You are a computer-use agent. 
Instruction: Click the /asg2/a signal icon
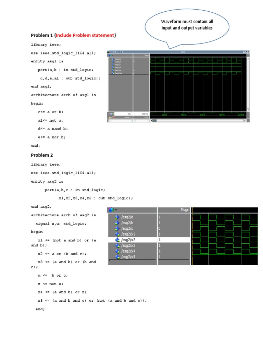point(117,217)
